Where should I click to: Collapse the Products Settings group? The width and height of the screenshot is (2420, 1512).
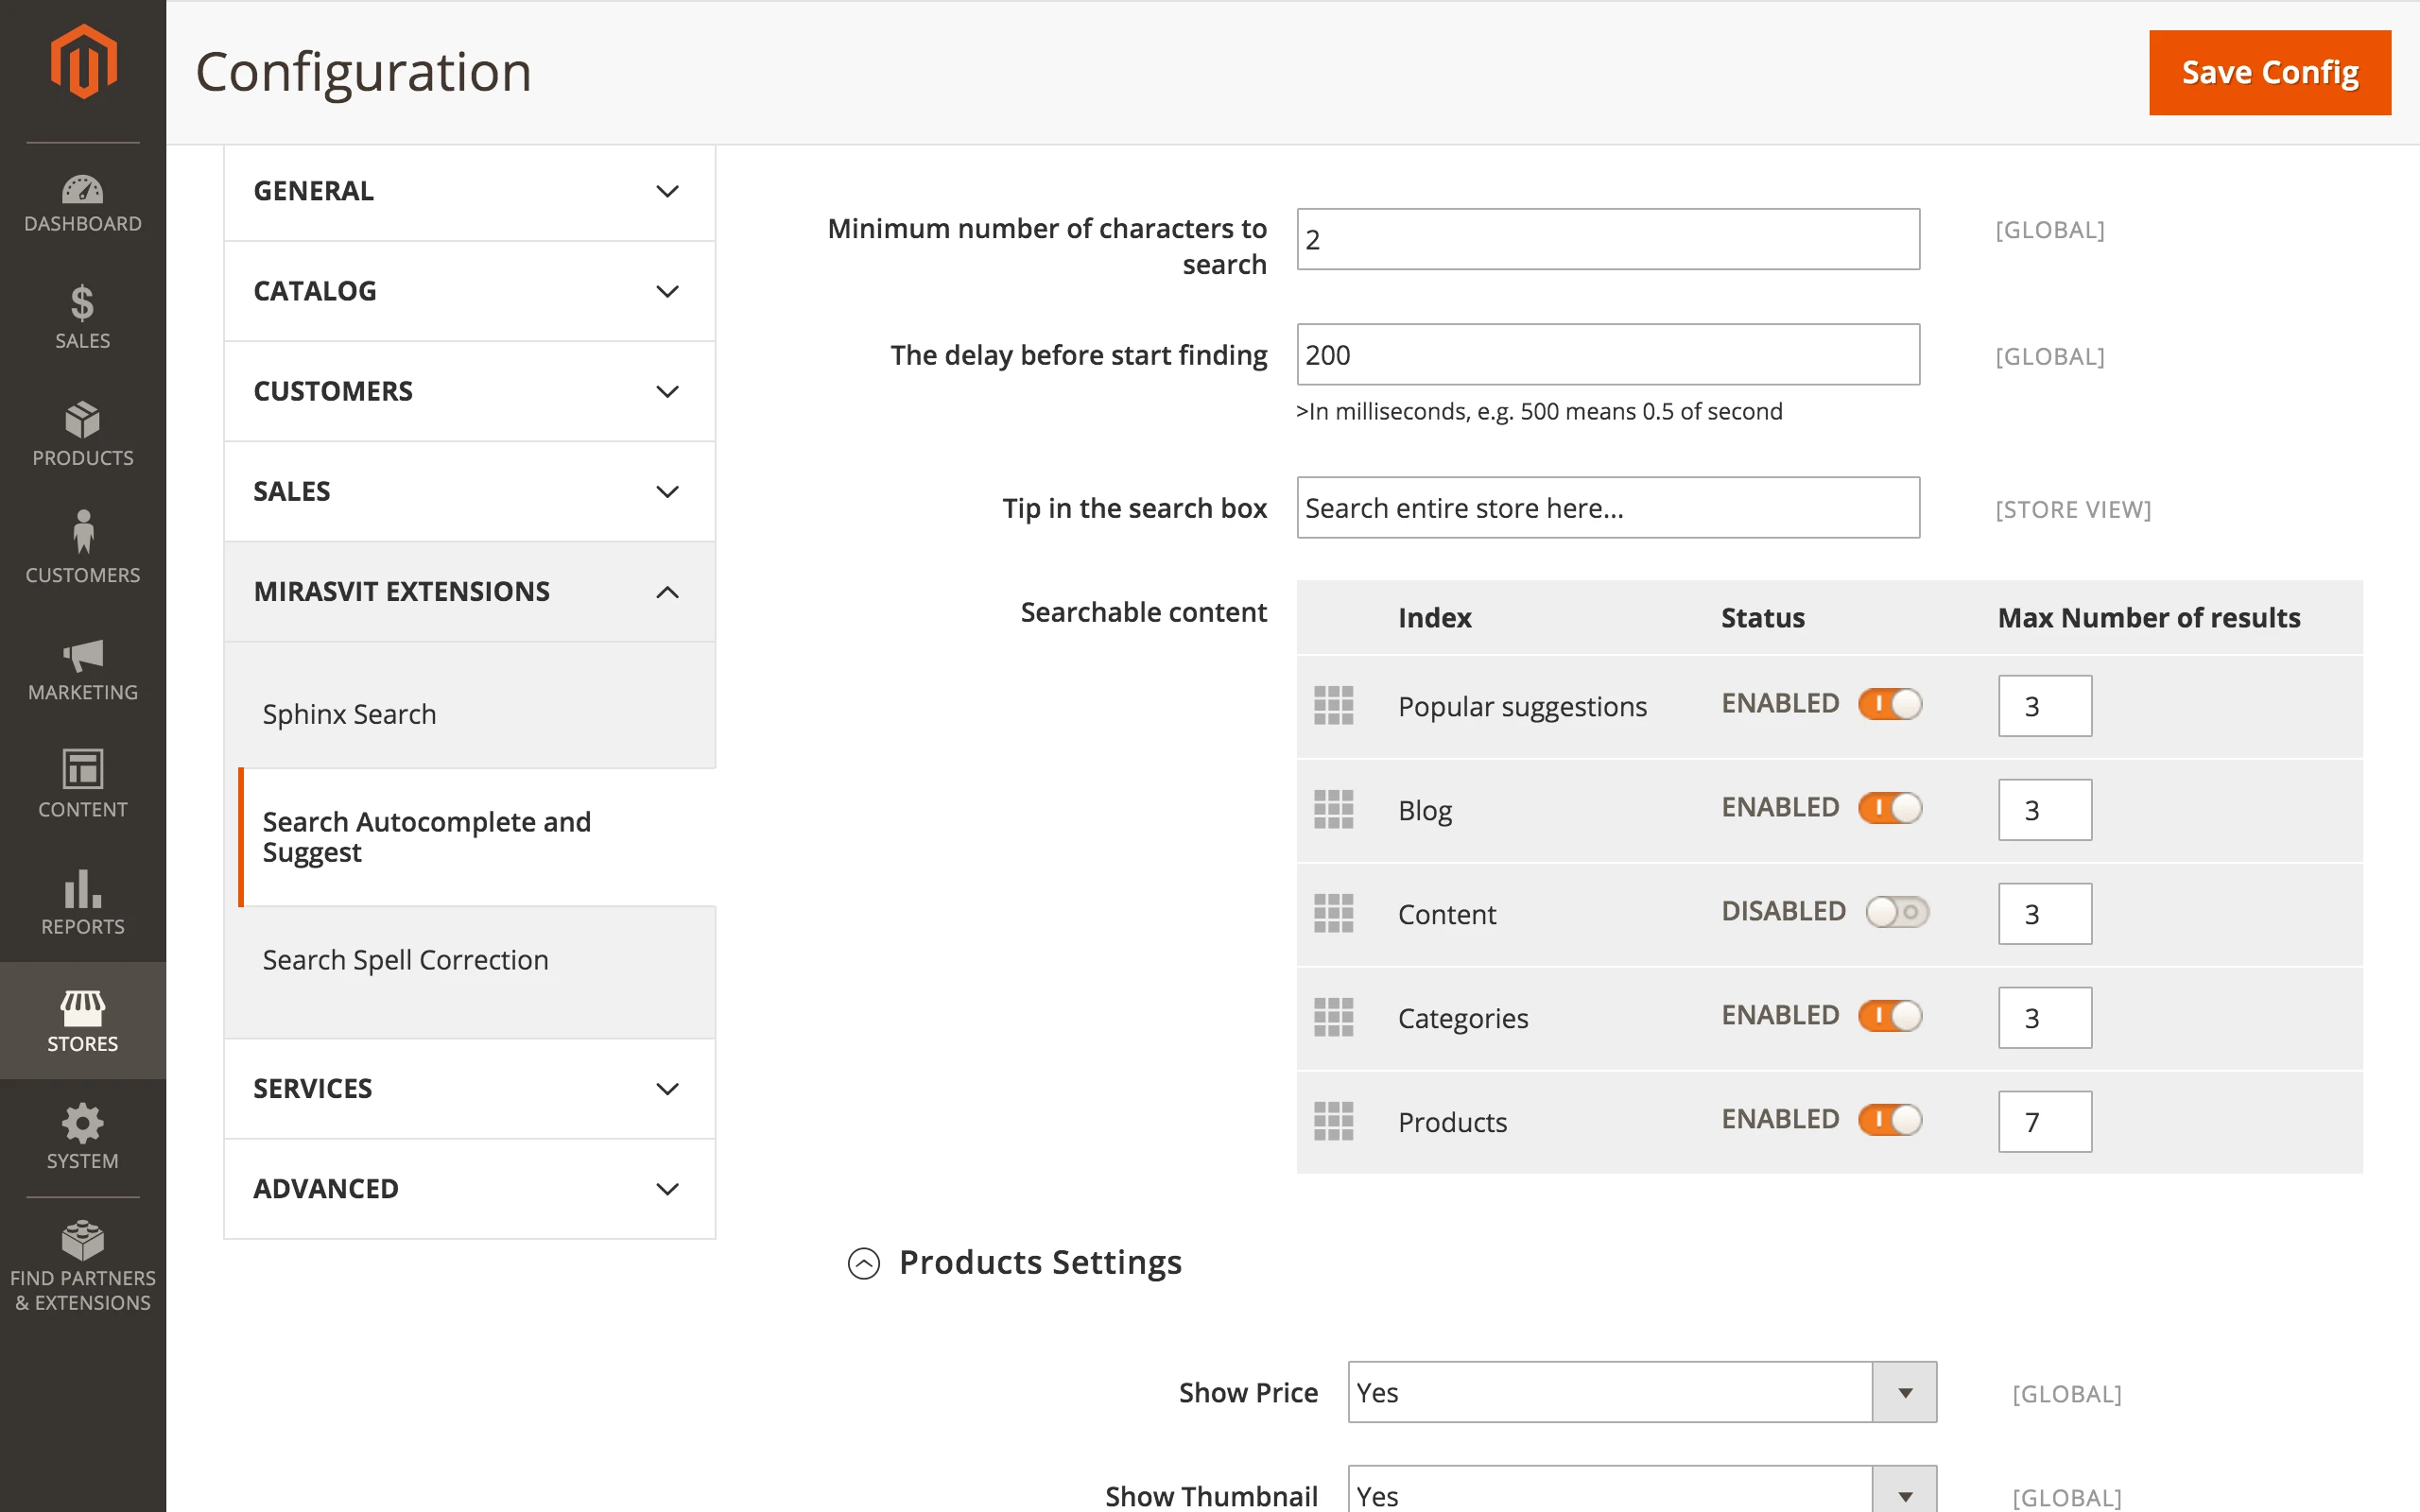(864, 1264)
